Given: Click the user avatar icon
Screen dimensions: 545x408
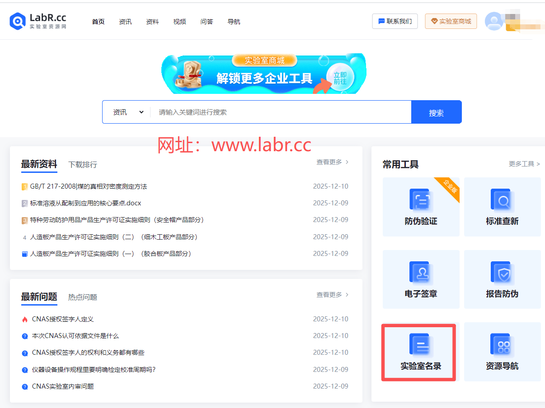Looking at the screenshot, I should (493, 21).
